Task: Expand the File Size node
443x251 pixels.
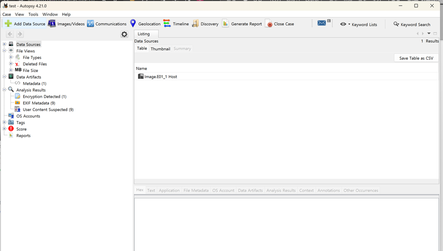Action: [x=11, y=70]
